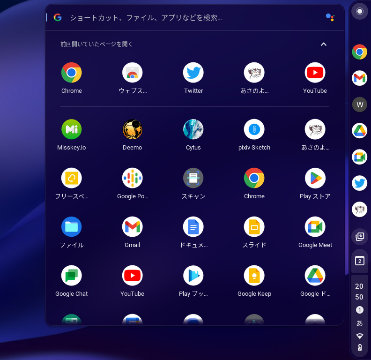This screenshot has width=371, height=360.
Task: Launch YouTube from the recent apps row
Action: click(x=315, y=73)
